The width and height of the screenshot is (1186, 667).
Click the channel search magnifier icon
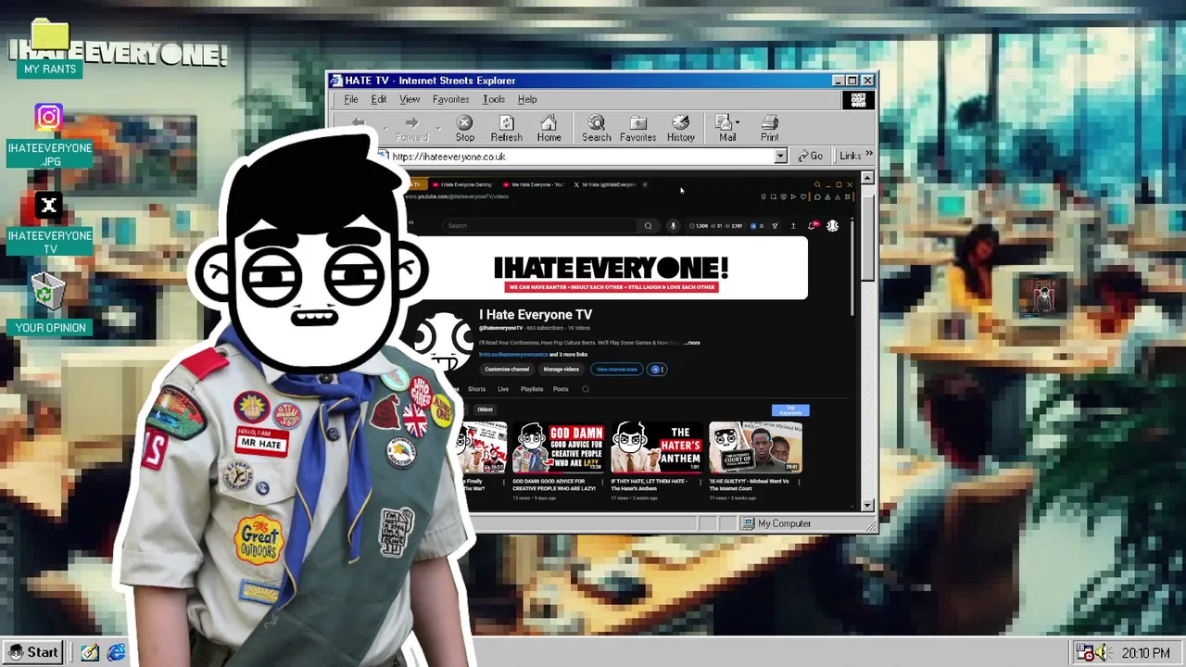586,389
